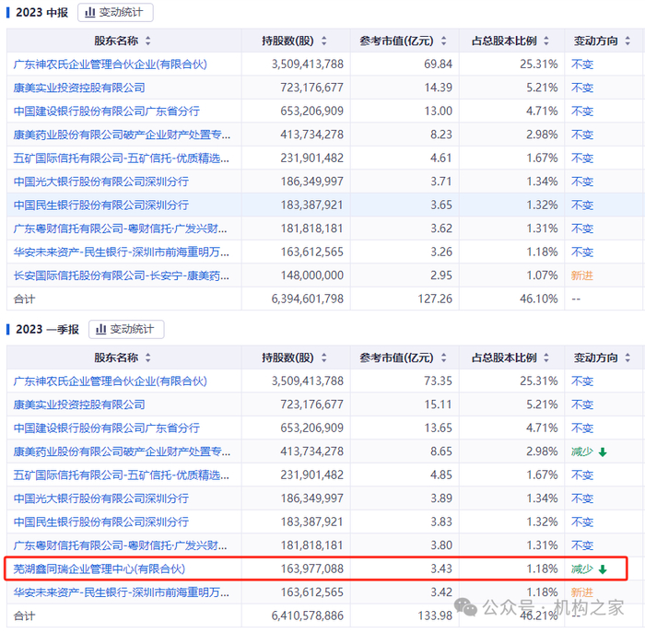This screenshot has width=645, height=633.
Task: Open 中国光大银行深圳分行 link in 中报 table
Action: pos(100,182)
